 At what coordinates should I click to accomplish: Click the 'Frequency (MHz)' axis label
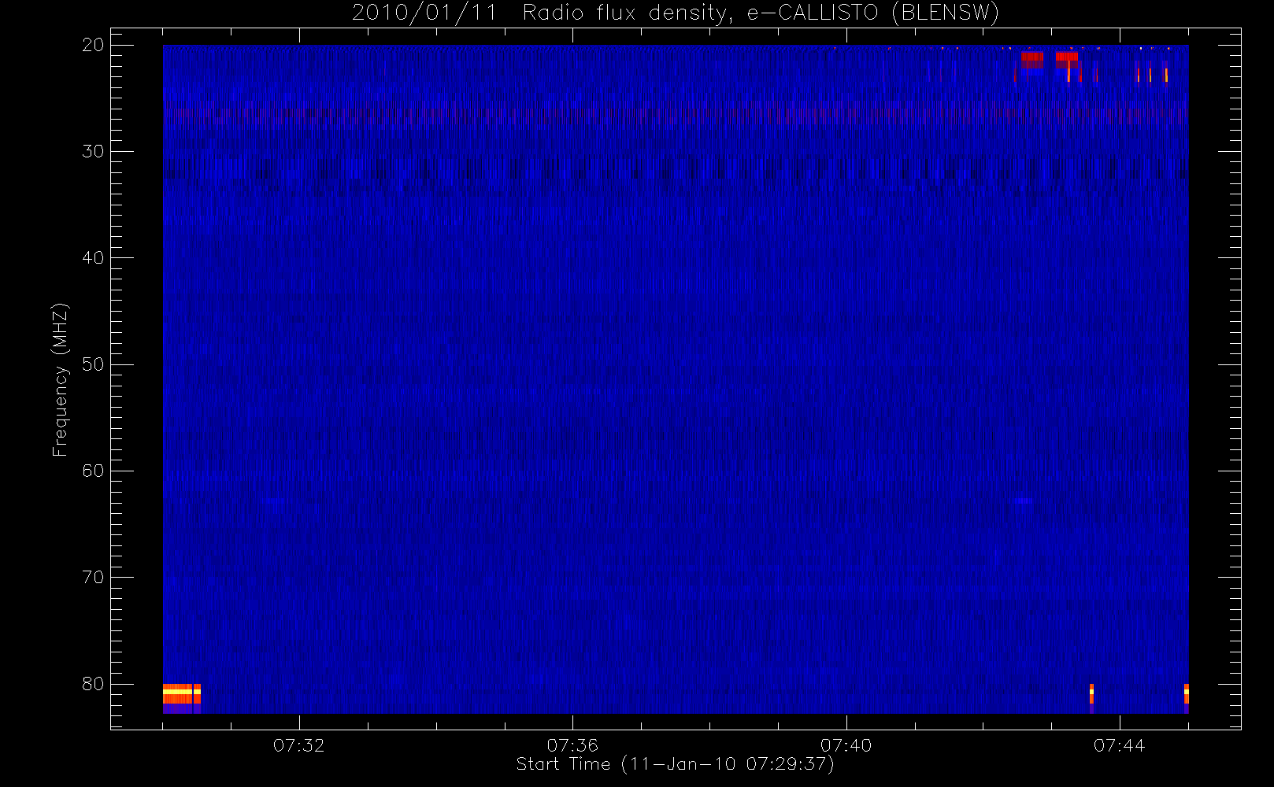click(60, 379)
